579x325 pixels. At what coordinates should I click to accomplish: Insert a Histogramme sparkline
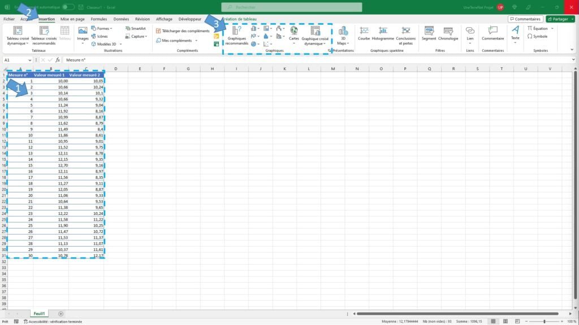[x=383, y=33]
